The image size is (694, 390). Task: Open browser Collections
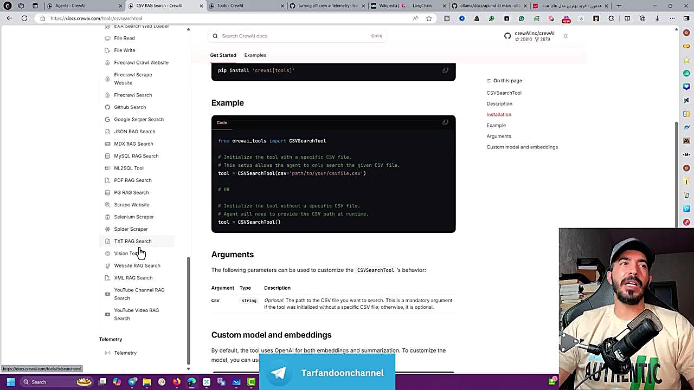click(x=642, y=18)
